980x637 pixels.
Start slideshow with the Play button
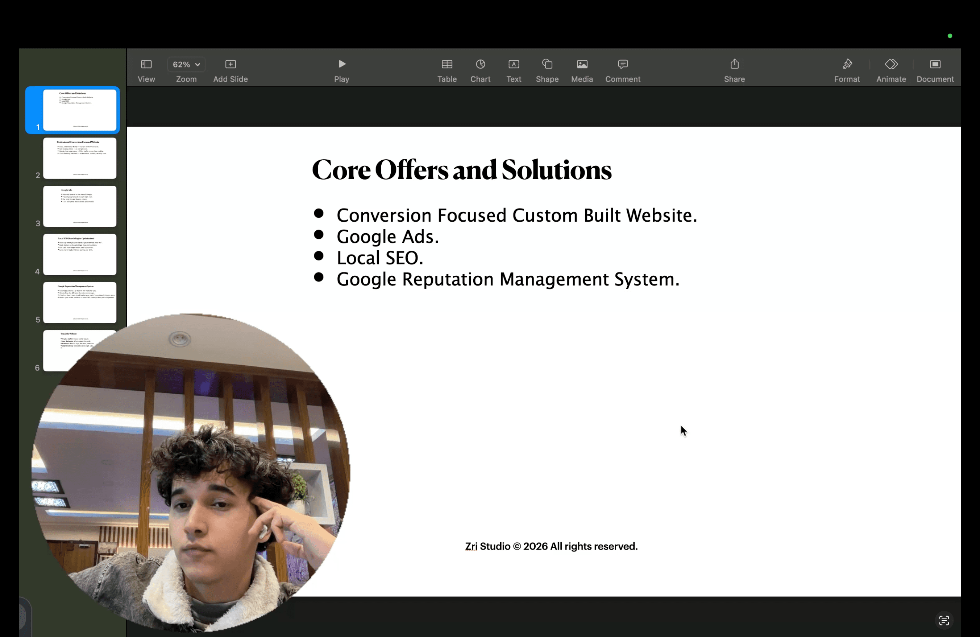coord(341,64)
